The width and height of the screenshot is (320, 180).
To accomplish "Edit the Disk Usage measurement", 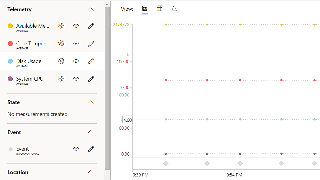I will pyautogui.click(x=91, y=61).
